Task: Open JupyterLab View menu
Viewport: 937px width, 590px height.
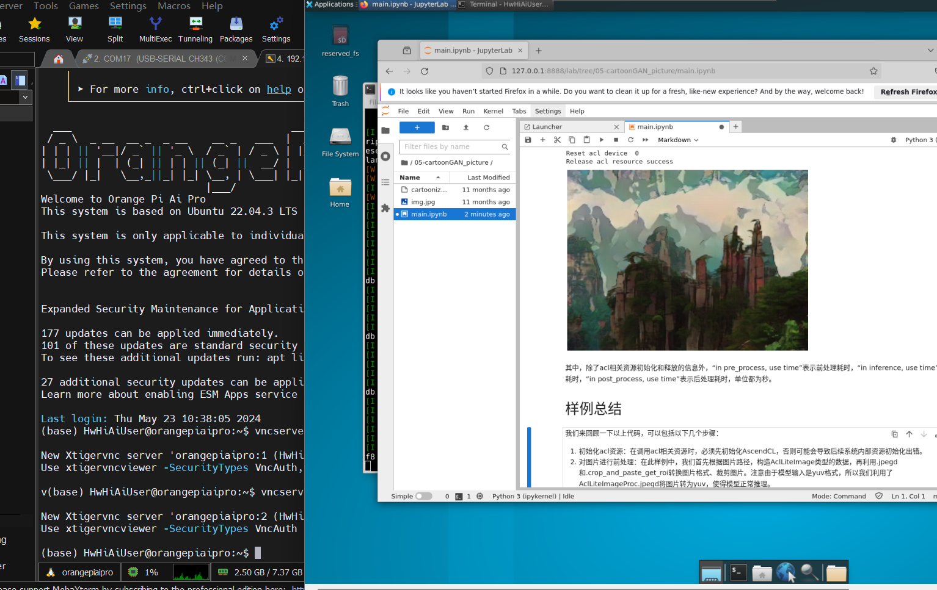Action: tap(446, 111)
